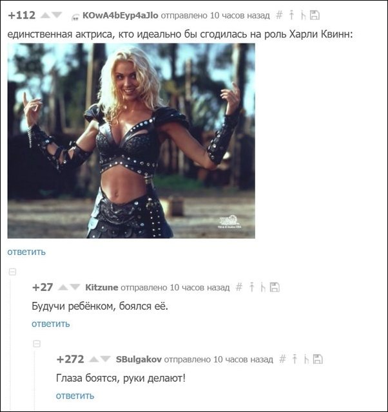Upvote Kitzune's comment

[x=63, y=287]
